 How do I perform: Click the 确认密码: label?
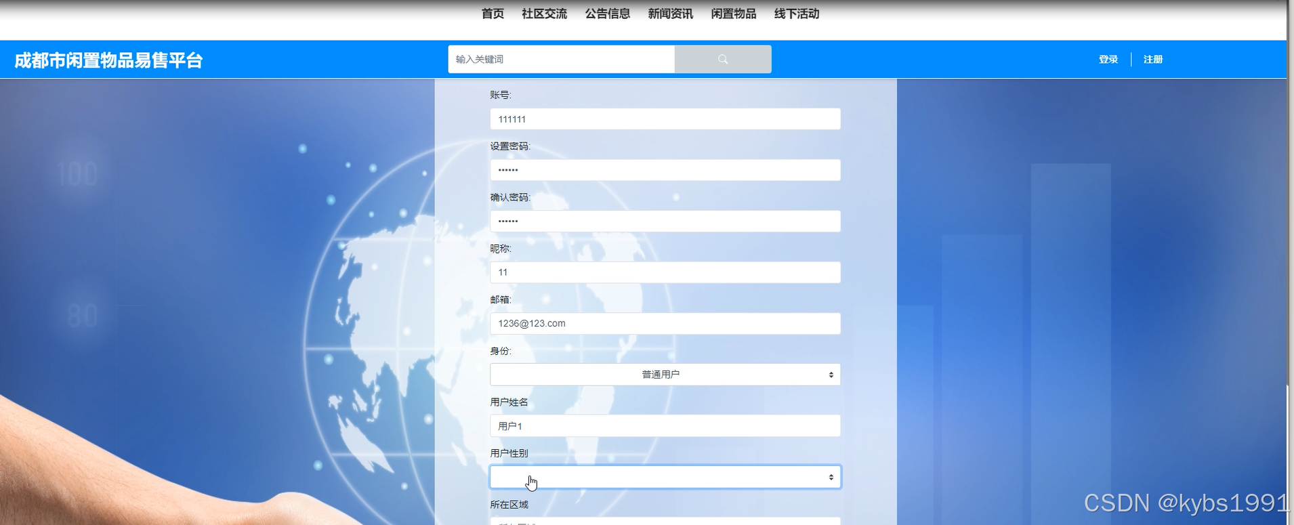tap(510, 197)
